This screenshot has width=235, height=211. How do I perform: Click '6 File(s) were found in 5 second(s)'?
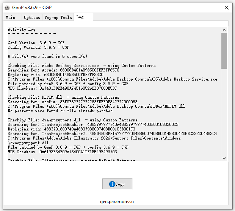[x=47, y=56]
